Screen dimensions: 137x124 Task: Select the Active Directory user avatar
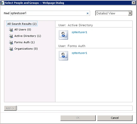(63, 35)
